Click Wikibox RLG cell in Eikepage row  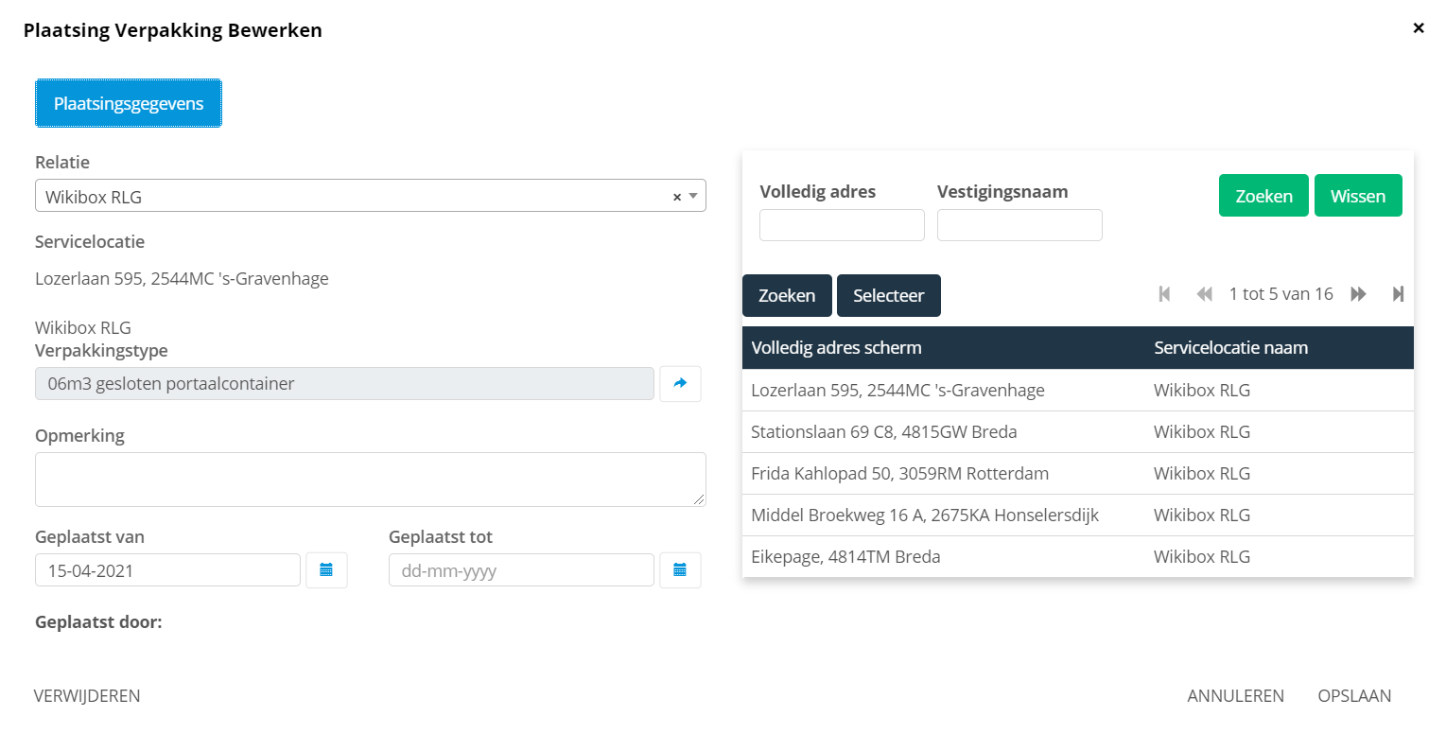(x=1202, y=556)
